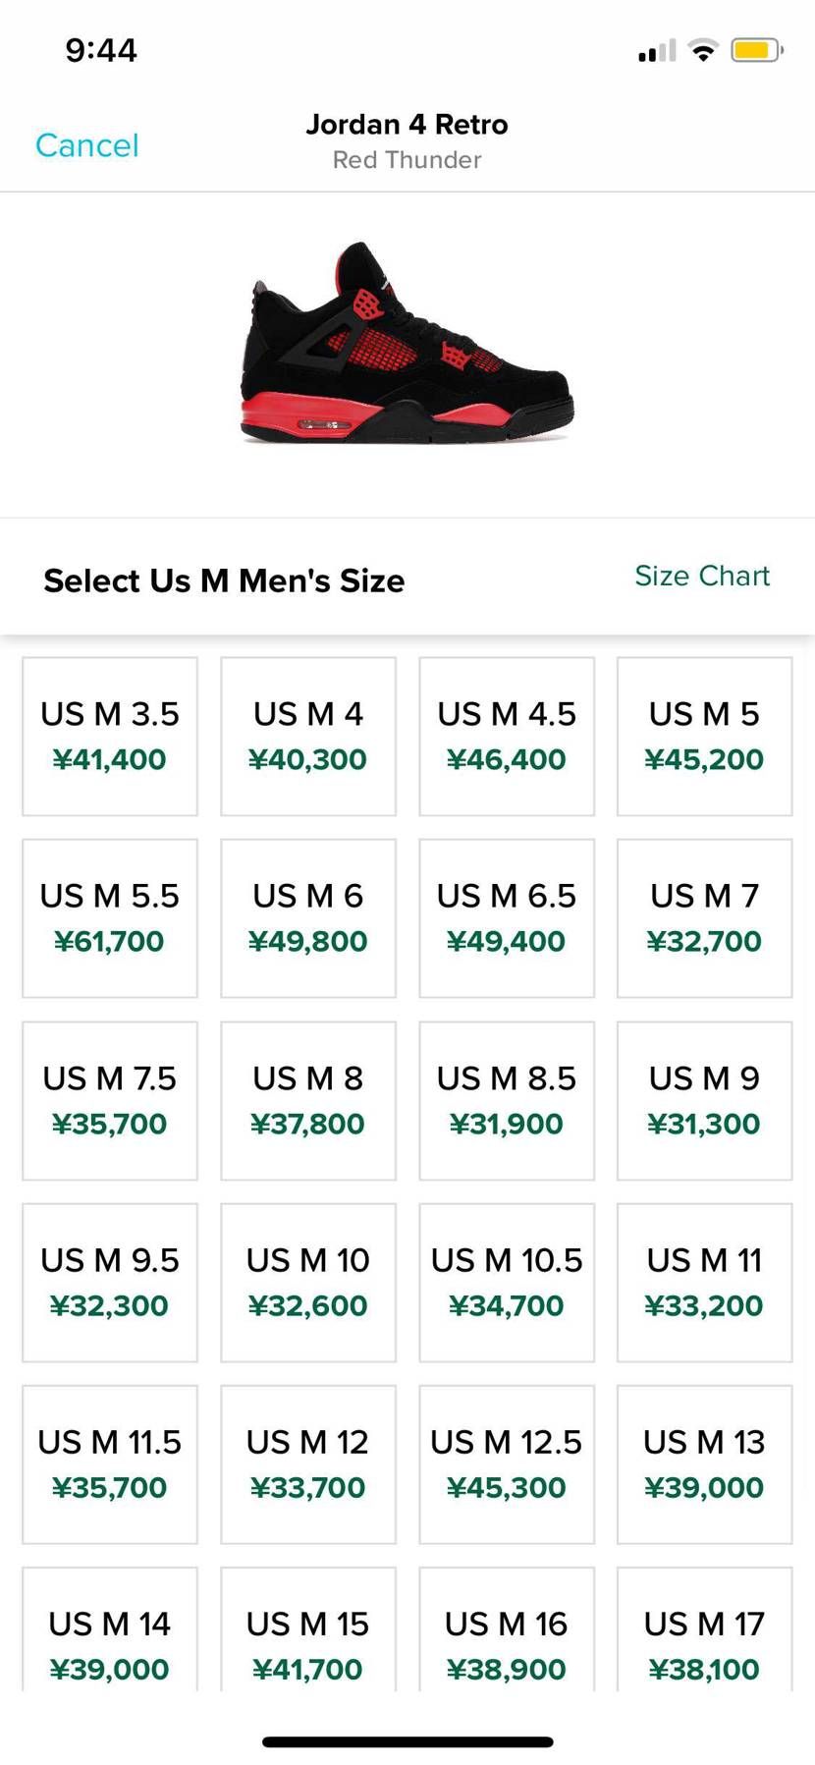Tap the Jordan 4 Red Thunder shoe image
The width and height of the screenshot is (815, 1765).
pos(407,344)
